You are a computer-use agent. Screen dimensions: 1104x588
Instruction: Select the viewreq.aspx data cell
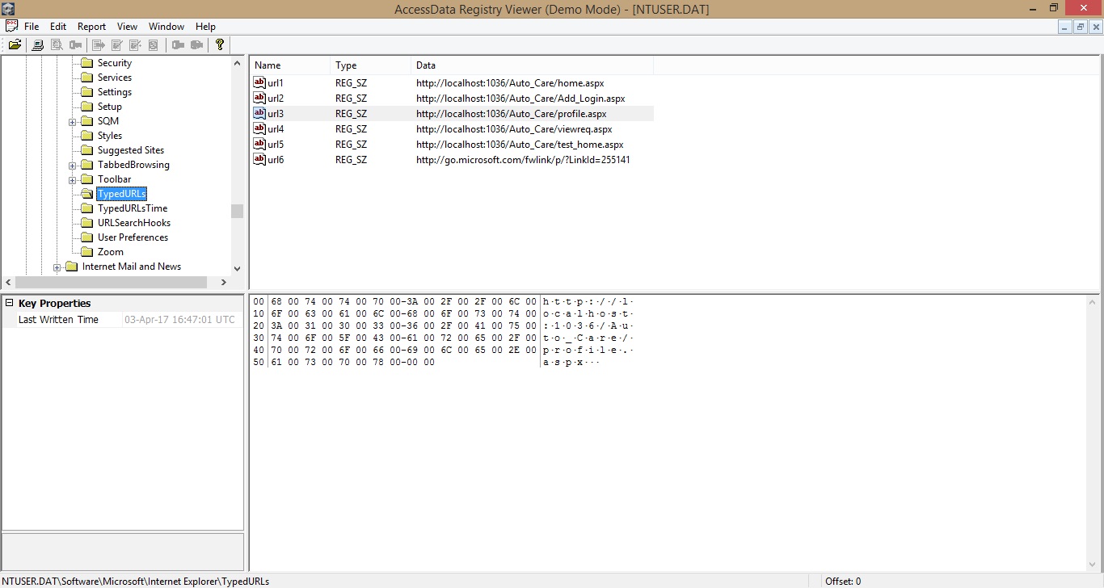pos(514,128)
